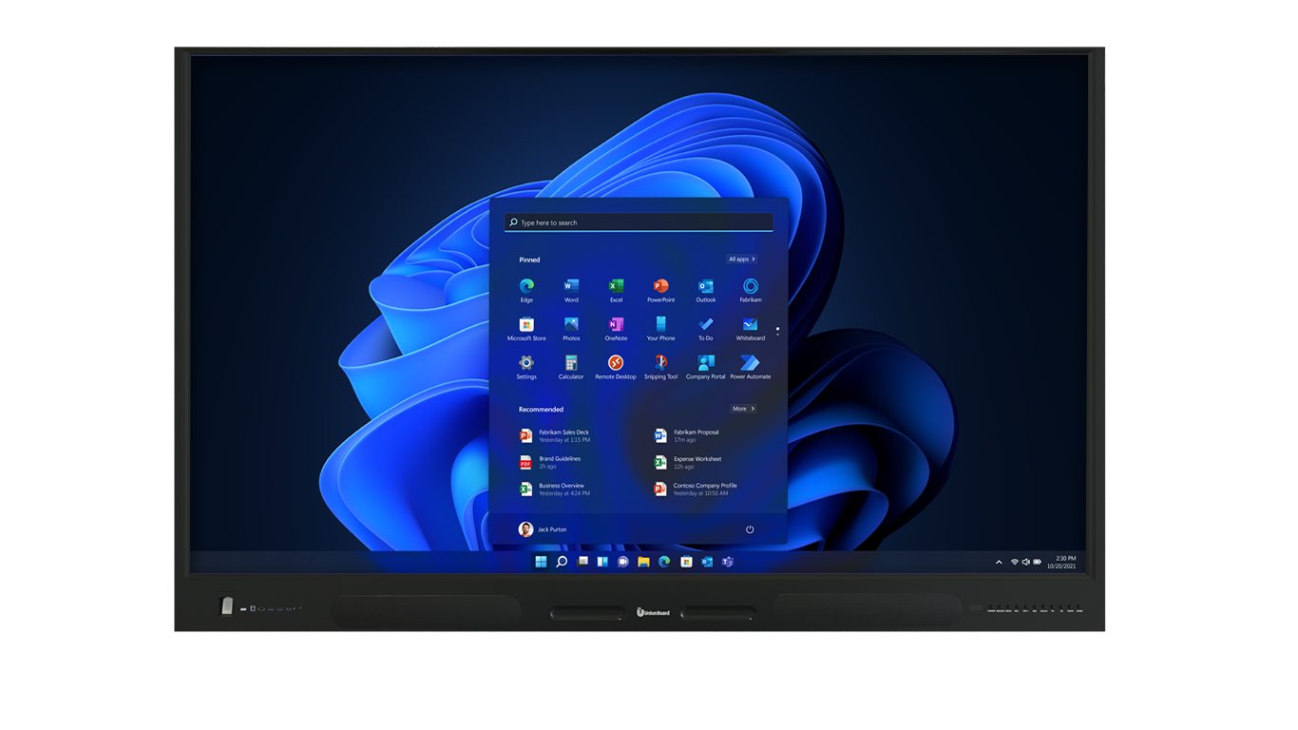
Task: Launch the Company Portal app
Action: [x=705, y=363]
